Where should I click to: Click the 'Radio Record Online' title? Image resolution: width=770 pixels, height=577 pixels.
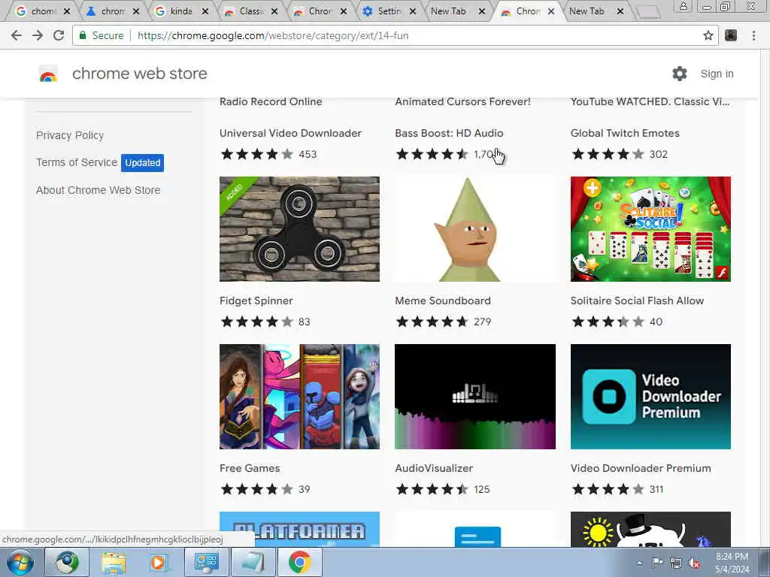pos(271,101)
